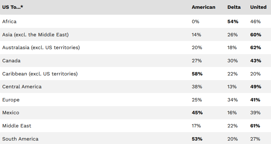Select the Asia (excl. the Middle East) label

click(x=35, y=35)
